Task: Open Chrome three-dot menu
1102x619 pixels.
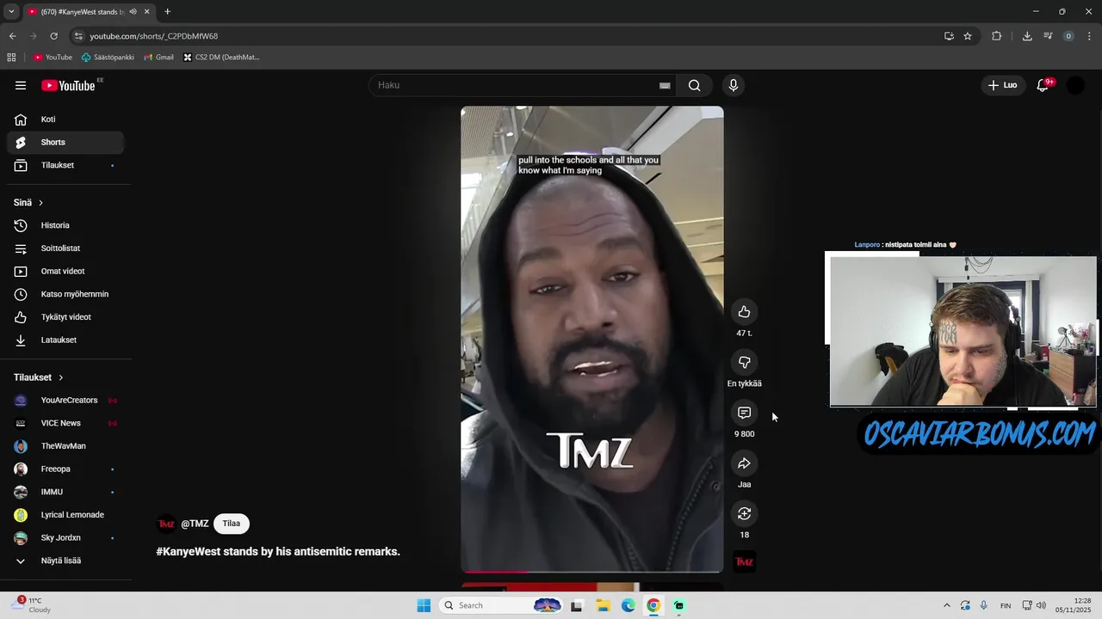Action: pyautogui.click(x=1090, y=36)
